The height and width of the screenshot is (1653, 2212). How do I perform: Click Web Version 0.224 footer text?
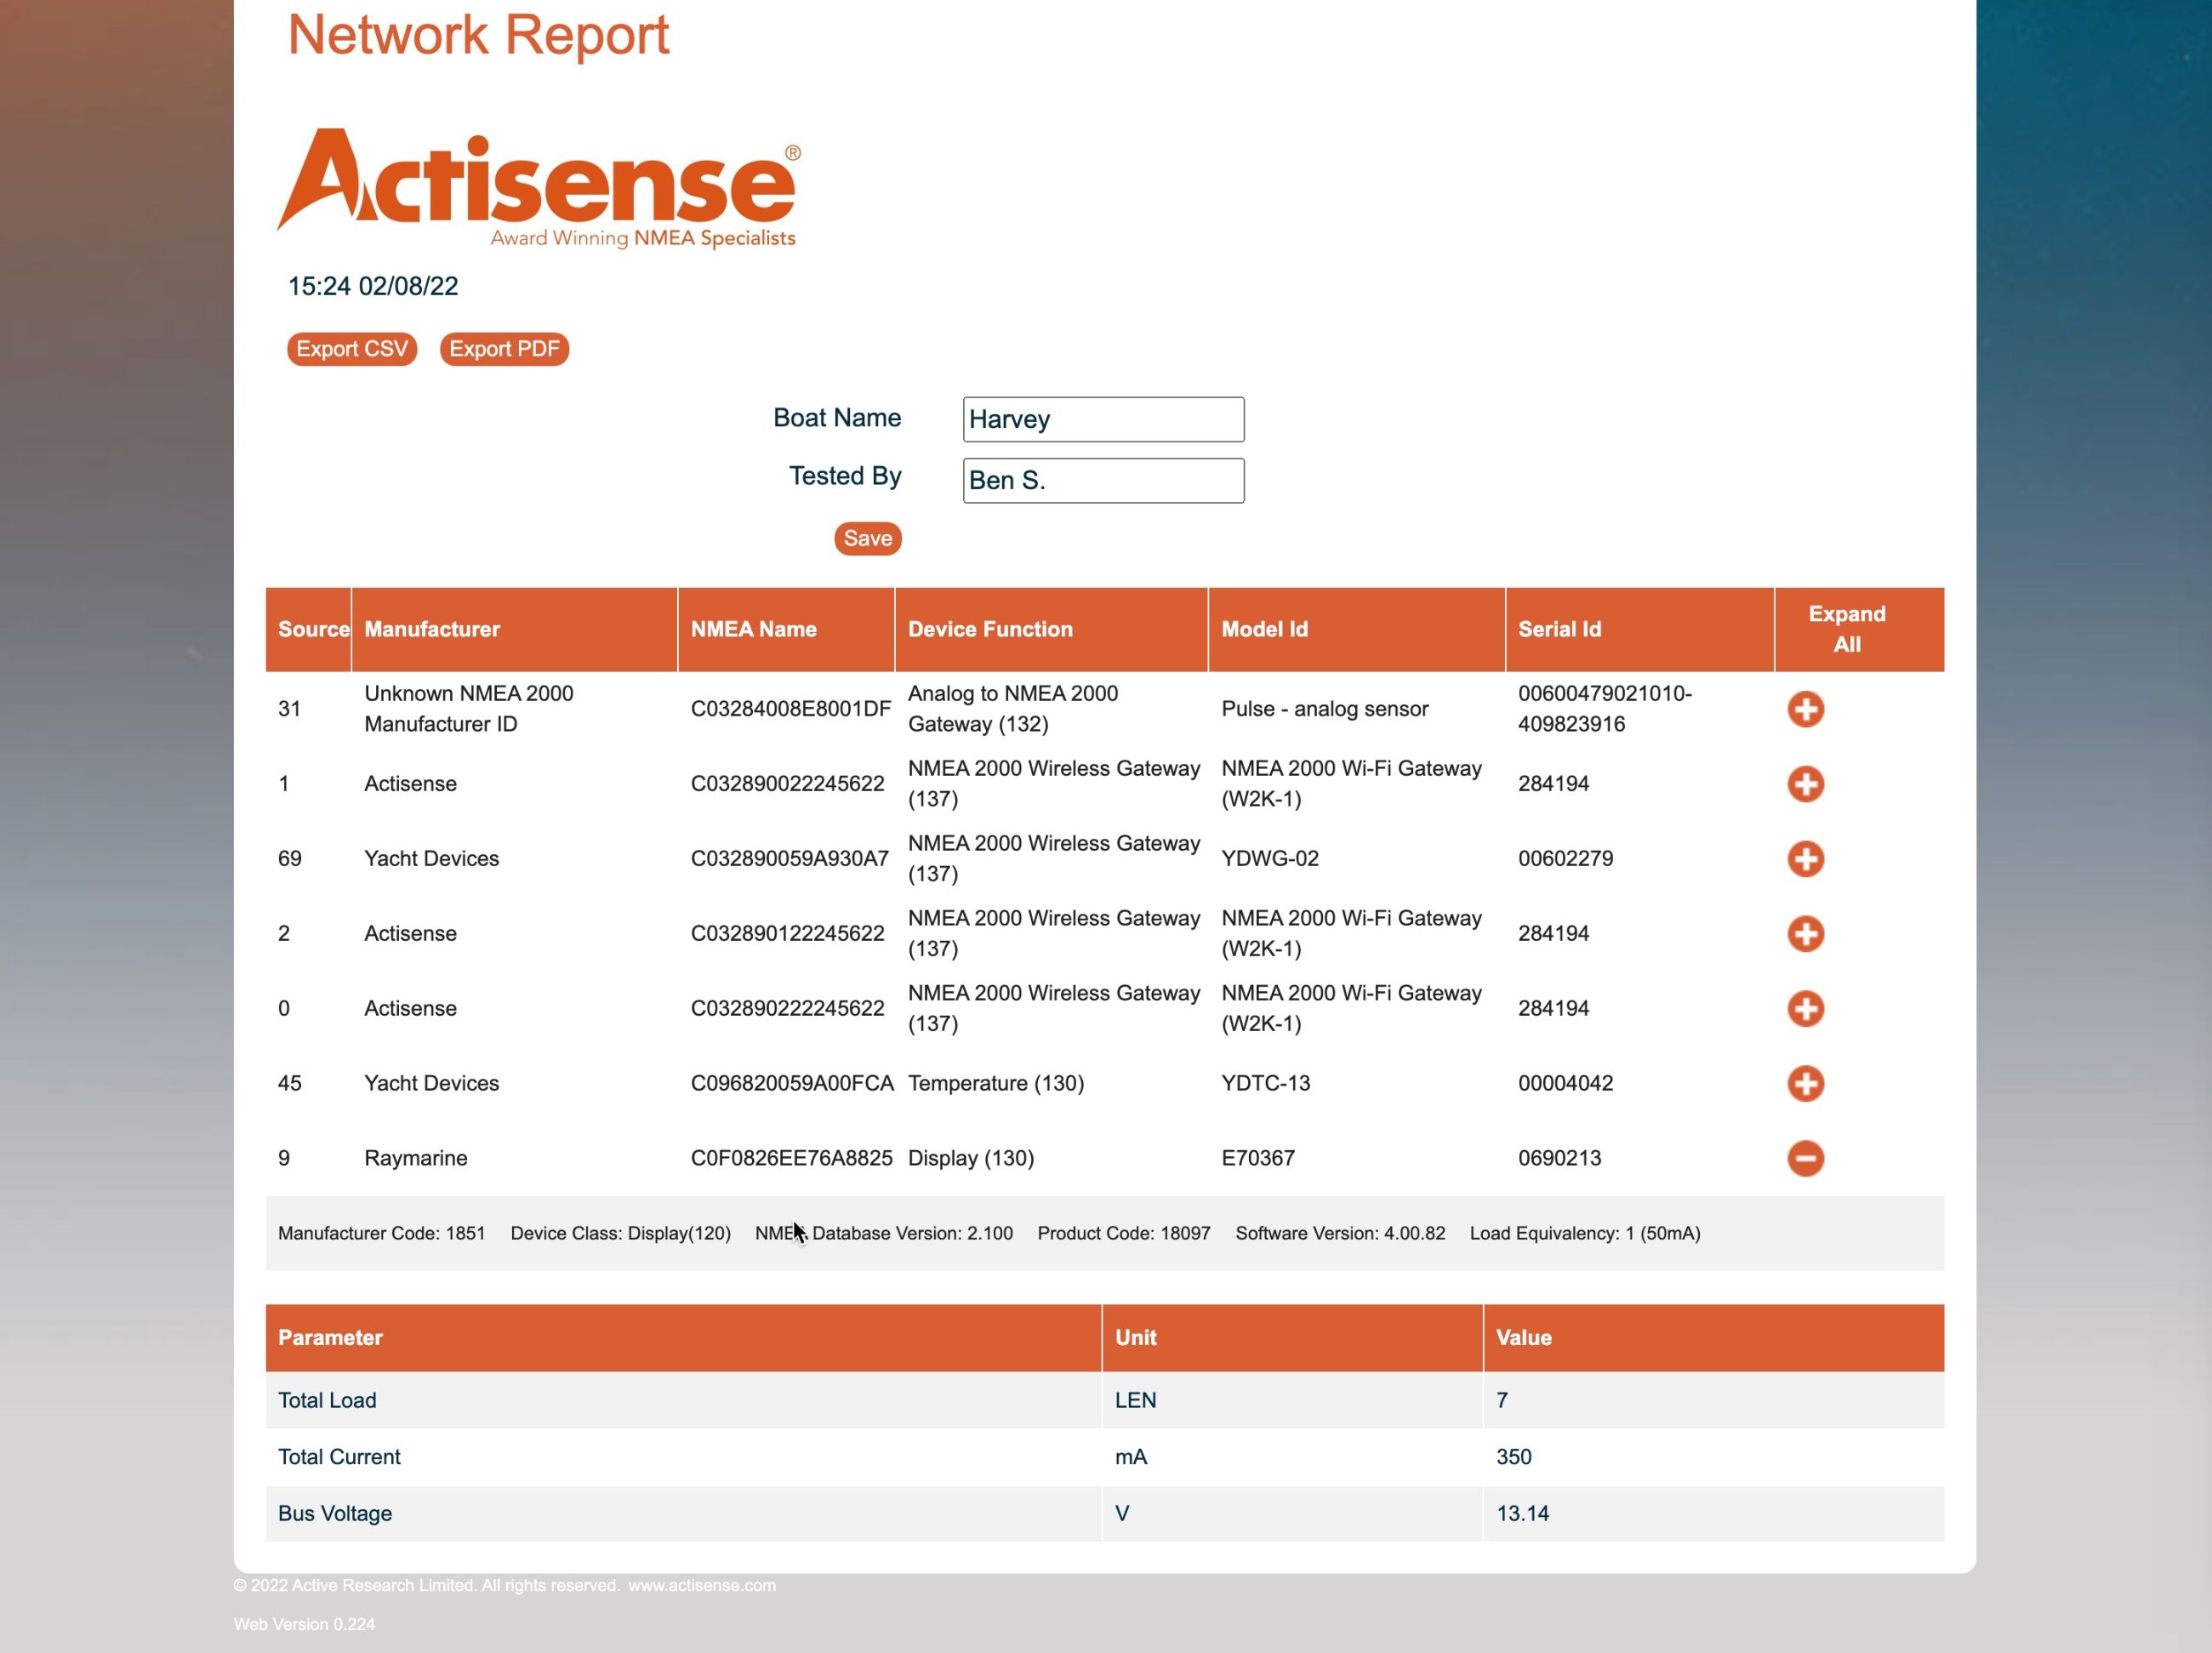[304, 1624]
